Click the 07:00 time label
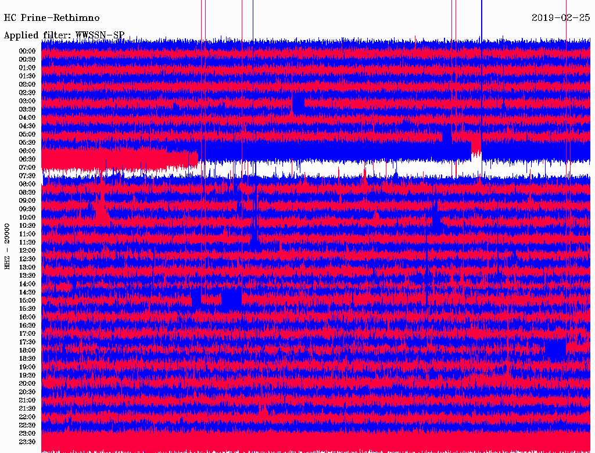Image resolution: width=595 pixels, height=453 pixels. 27,167
